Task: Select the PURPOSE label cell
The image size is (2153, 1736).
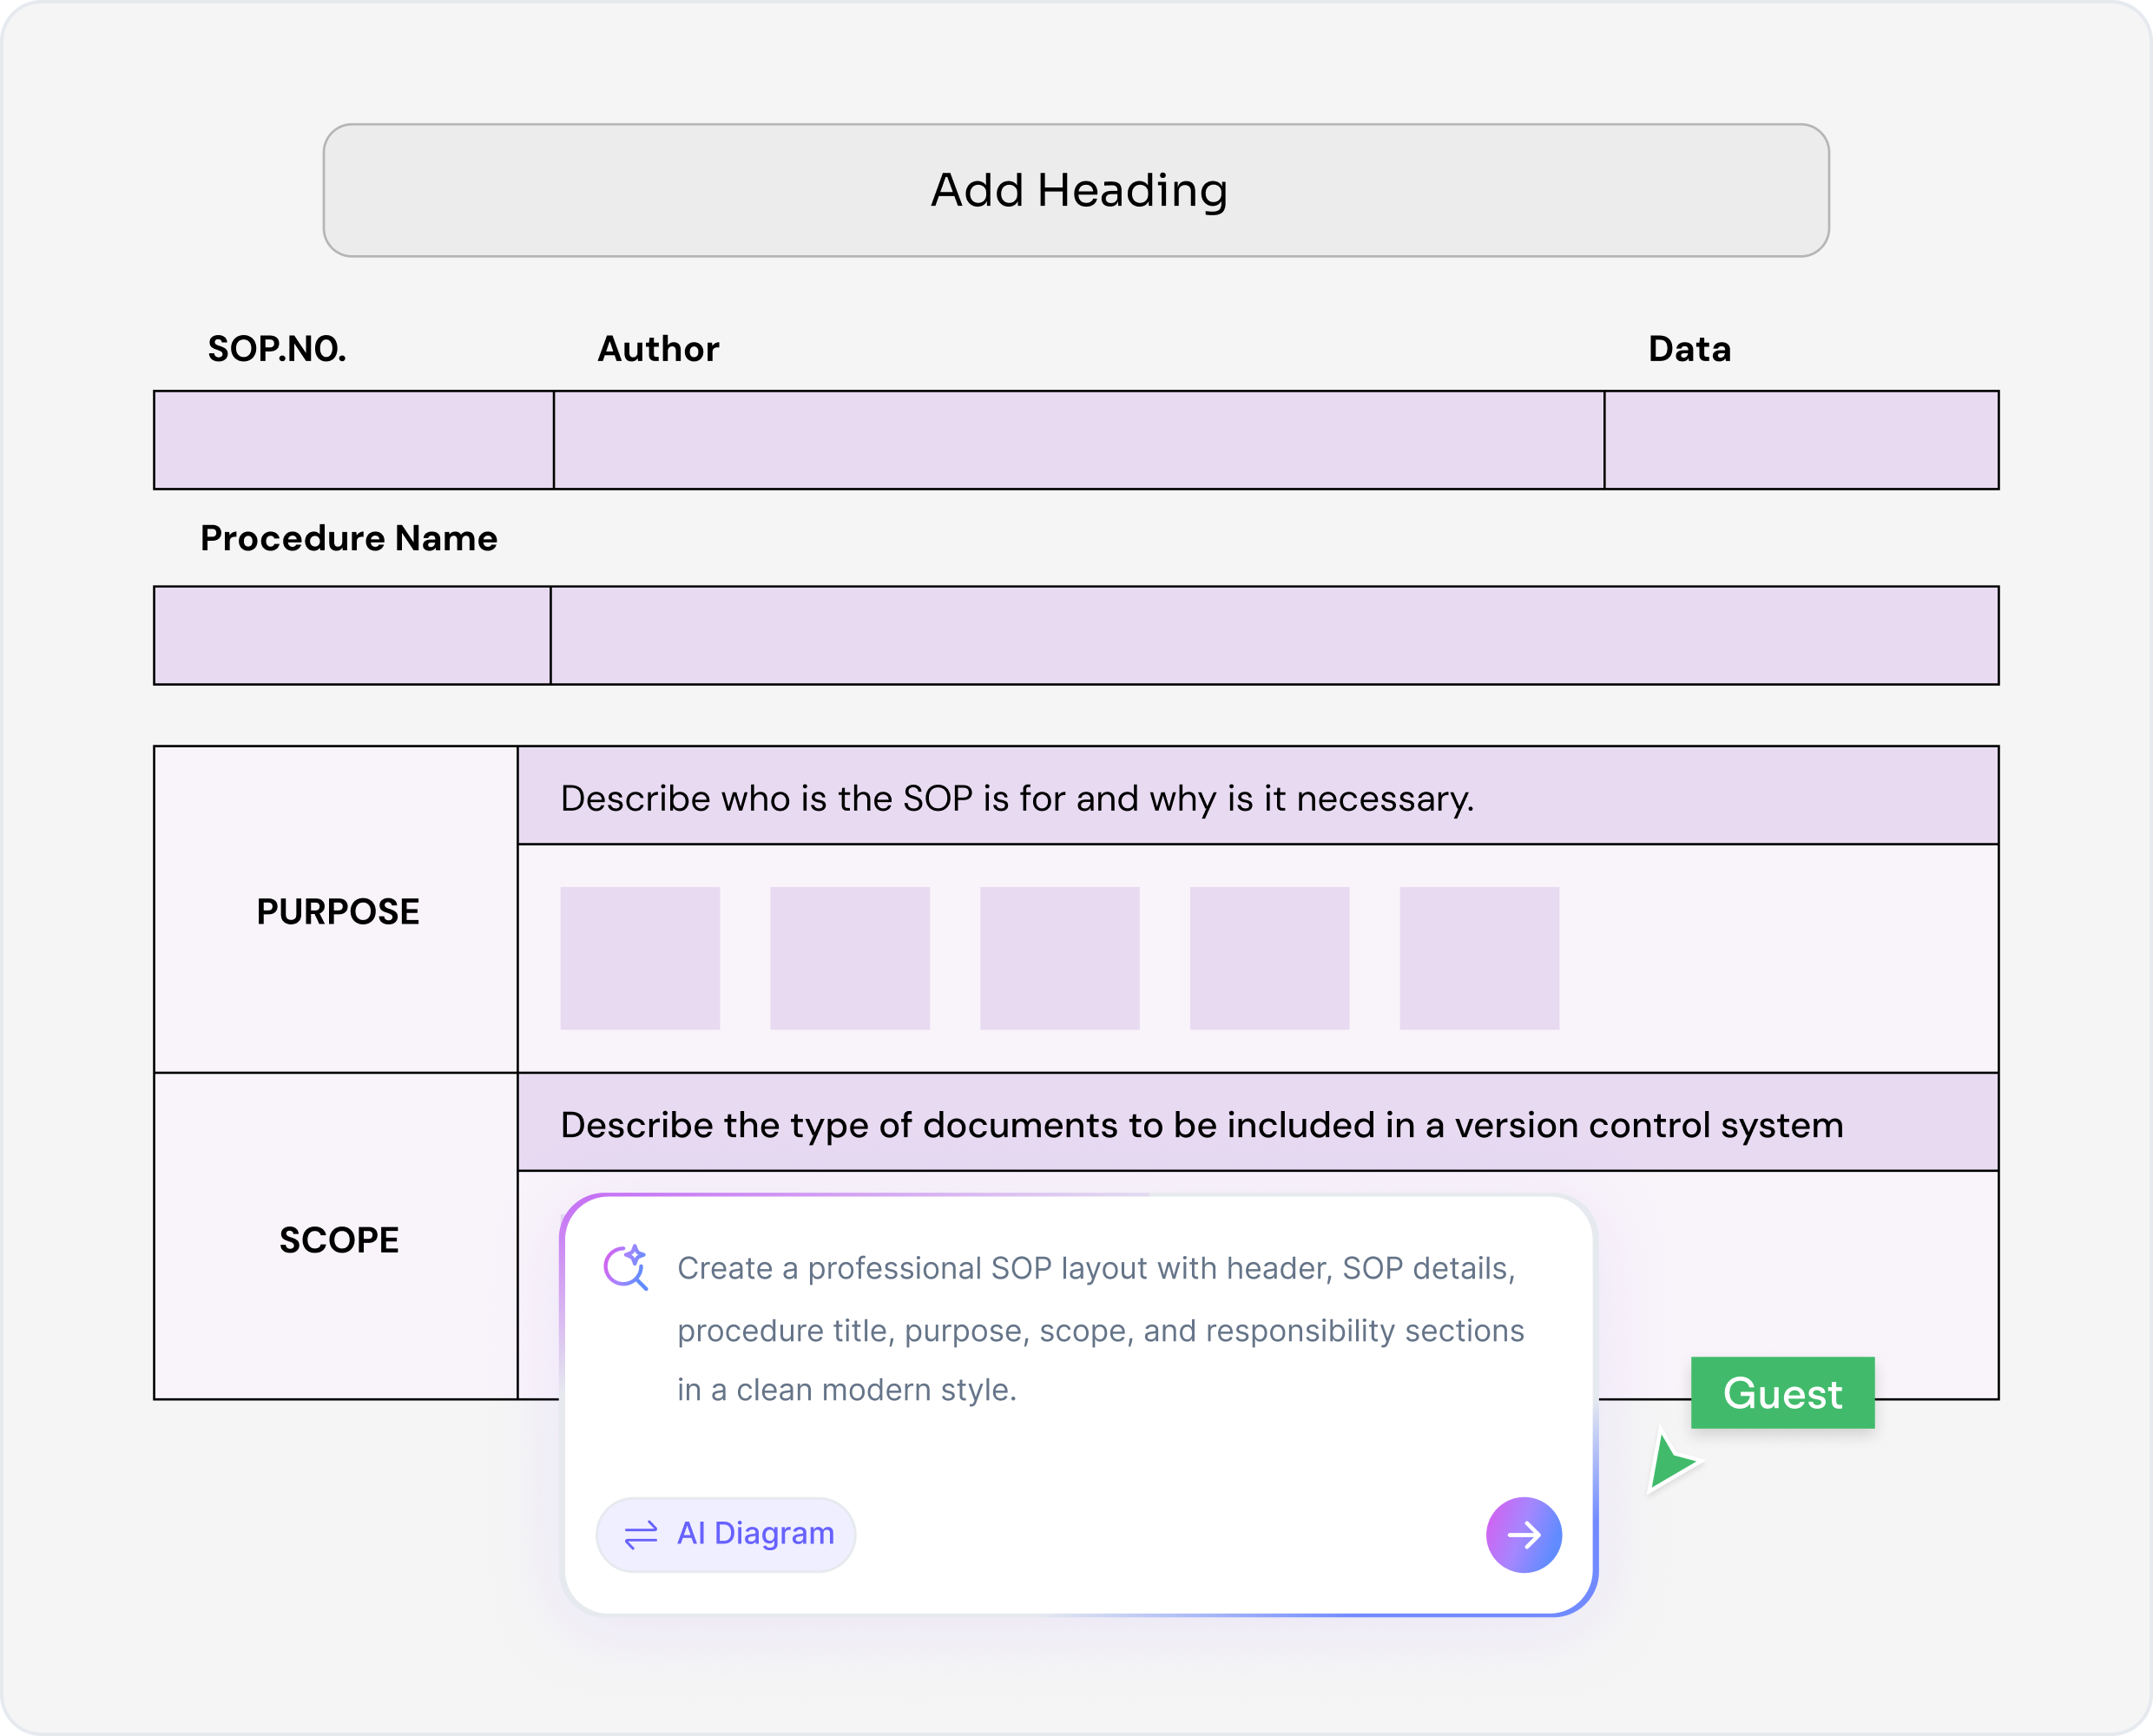Action: (x=336, y=910)
